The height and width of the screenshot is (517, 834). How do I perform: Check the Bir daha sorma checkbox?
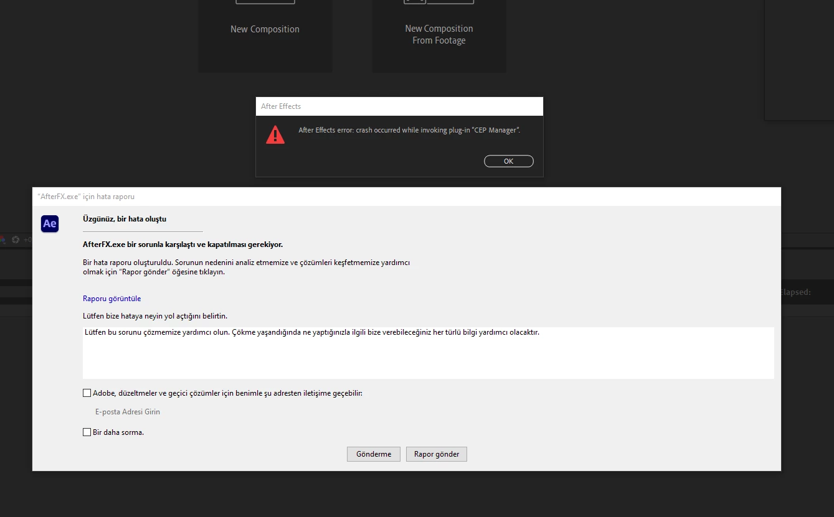point(87,432)
